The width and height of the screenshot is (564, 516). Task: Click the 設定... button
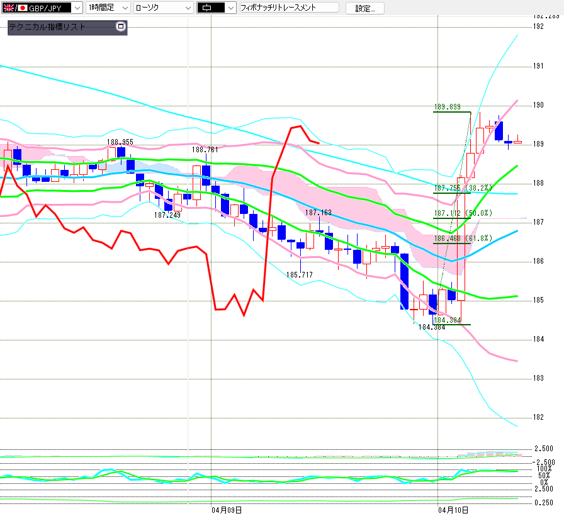click(x=364, y=8)
